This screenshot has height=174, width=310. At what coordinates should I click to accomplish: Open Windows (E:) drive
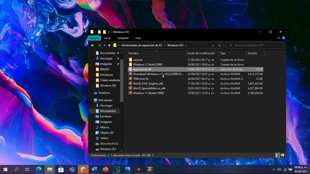click(x=108, y=149)
